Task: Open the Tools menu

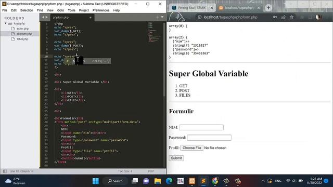Action: 72,10
